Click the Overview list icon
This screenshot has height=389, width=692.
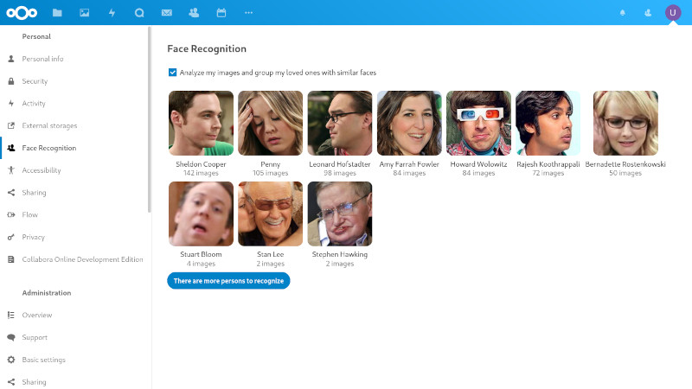pos(11,315)
